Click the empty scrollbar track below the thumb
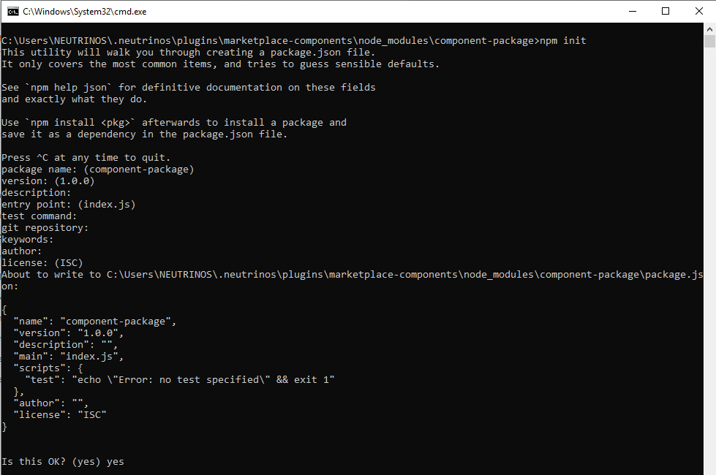716x475 pixels. (x=709, y=260)
